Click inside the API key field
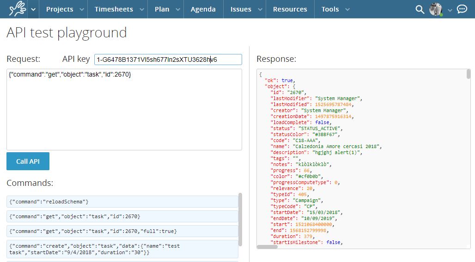Image resolution: width=475 pixels, height=262 pixels. 168,60
